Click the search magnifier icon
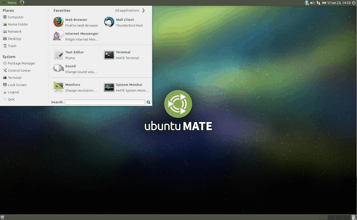 click(149, 102)
